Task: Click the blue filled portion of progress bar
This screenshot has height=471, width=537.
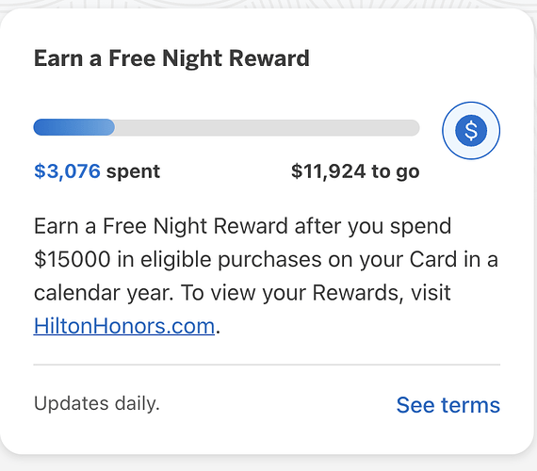Action: [x=74, y=127]
